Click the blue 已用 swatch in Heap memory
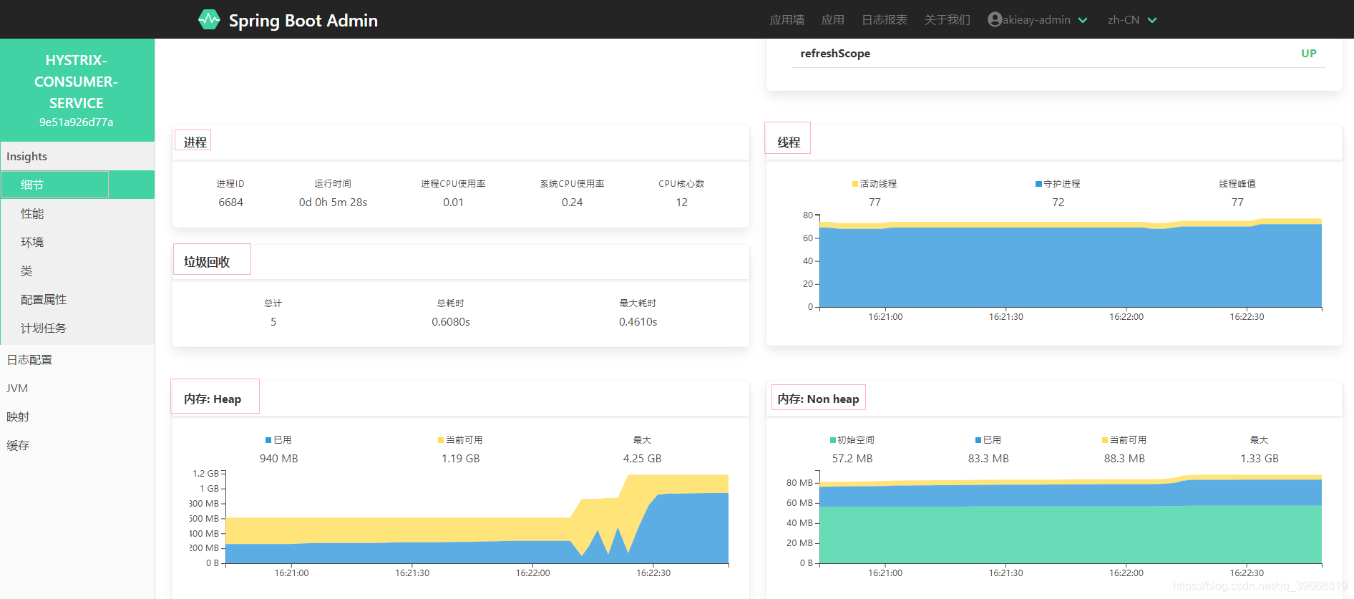Viewport: 1354px width, 599px height. (x=268, y=440)
